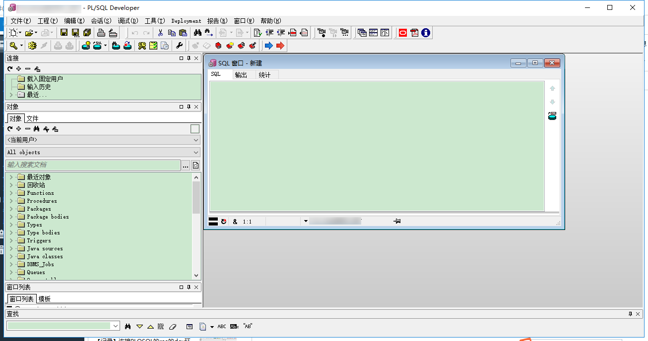Image resolution: width=648 pixels, height=341 pixels.
Task: Select the 回收站 tree item
Action: (x=36, y=185)
